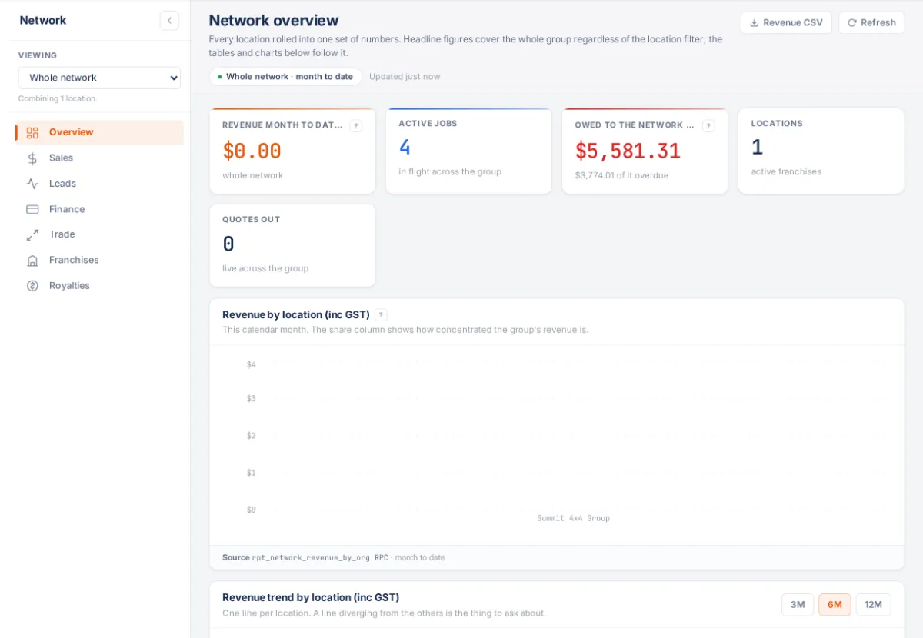Viewport: 923px width, 638px height.
Task: Click the refresh arrow icon
Action: (852, 23)
